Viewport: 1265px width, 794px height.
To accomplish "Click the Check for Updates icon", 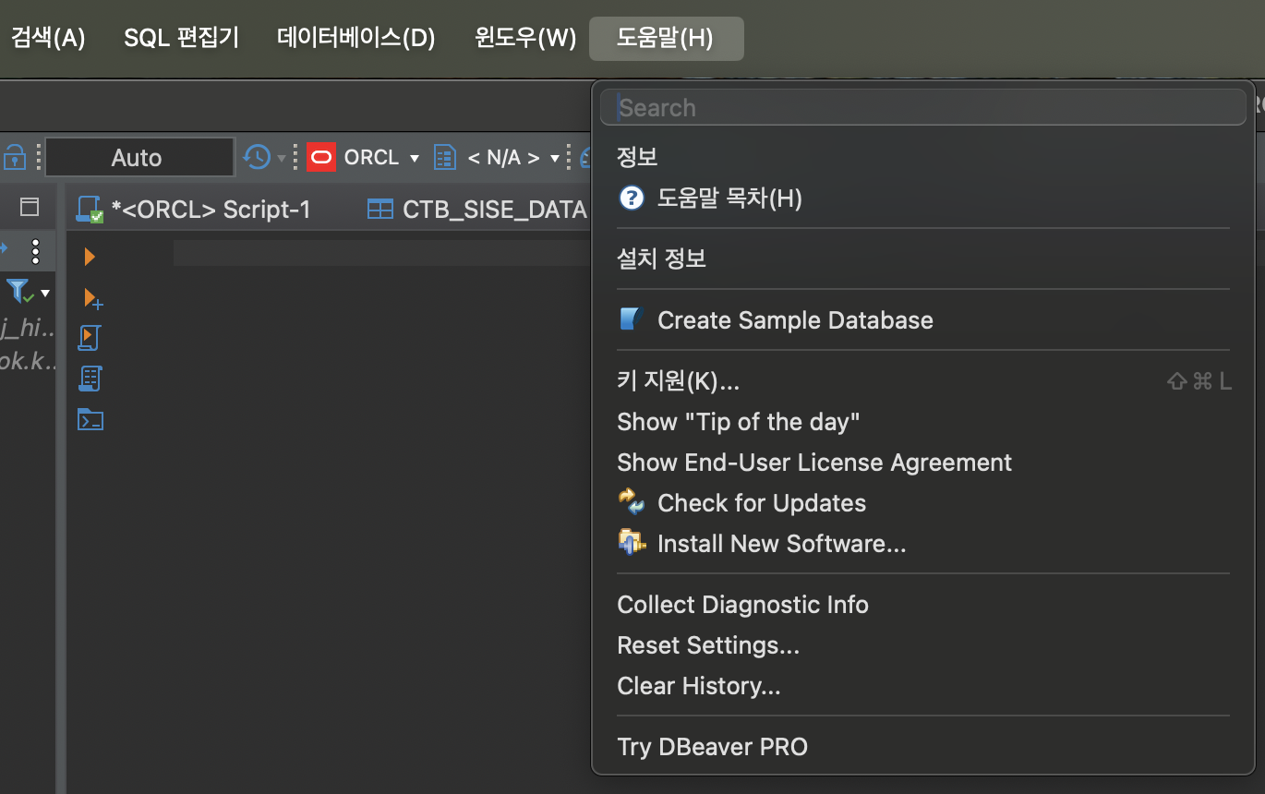I will [x=632, y=502].
